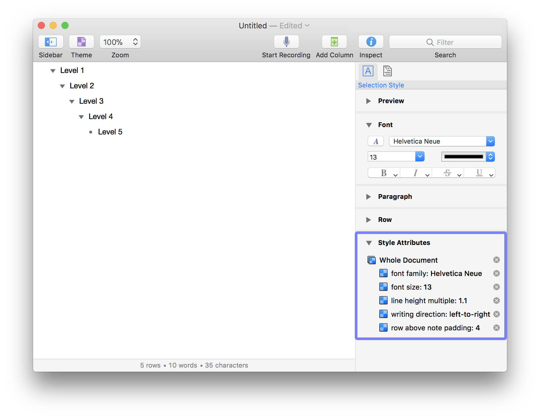This screenshot has height=419, width=540.
Task: Click the black text color swatch
Action: [x=464, y=157]
